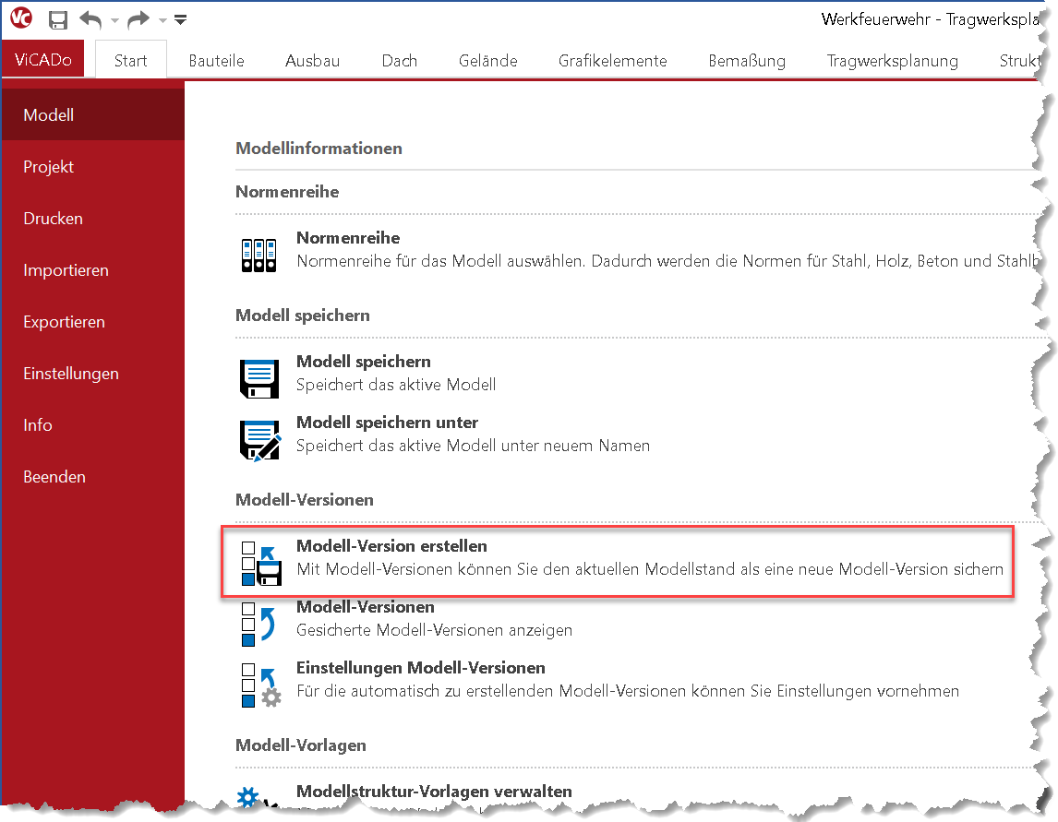Save using the quick access floppy icon
This screenshot has height=822, width=1058.
click(58, 19)
